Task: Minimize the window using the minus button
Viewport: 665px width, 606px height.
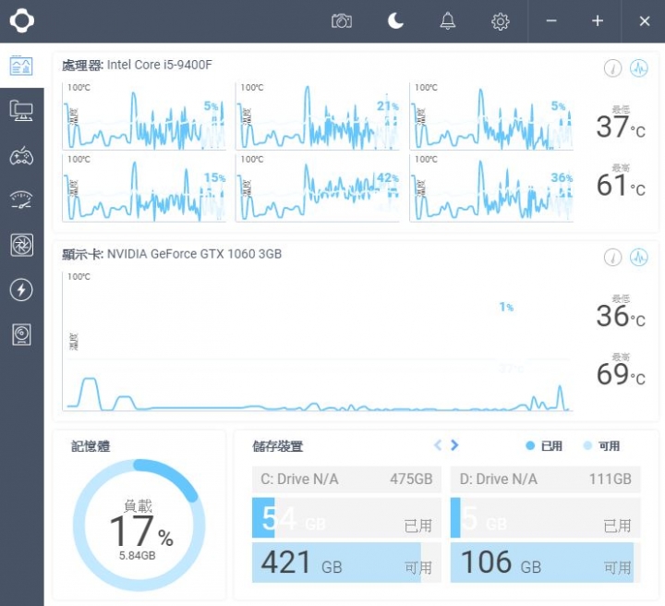Action: point(550,20)
